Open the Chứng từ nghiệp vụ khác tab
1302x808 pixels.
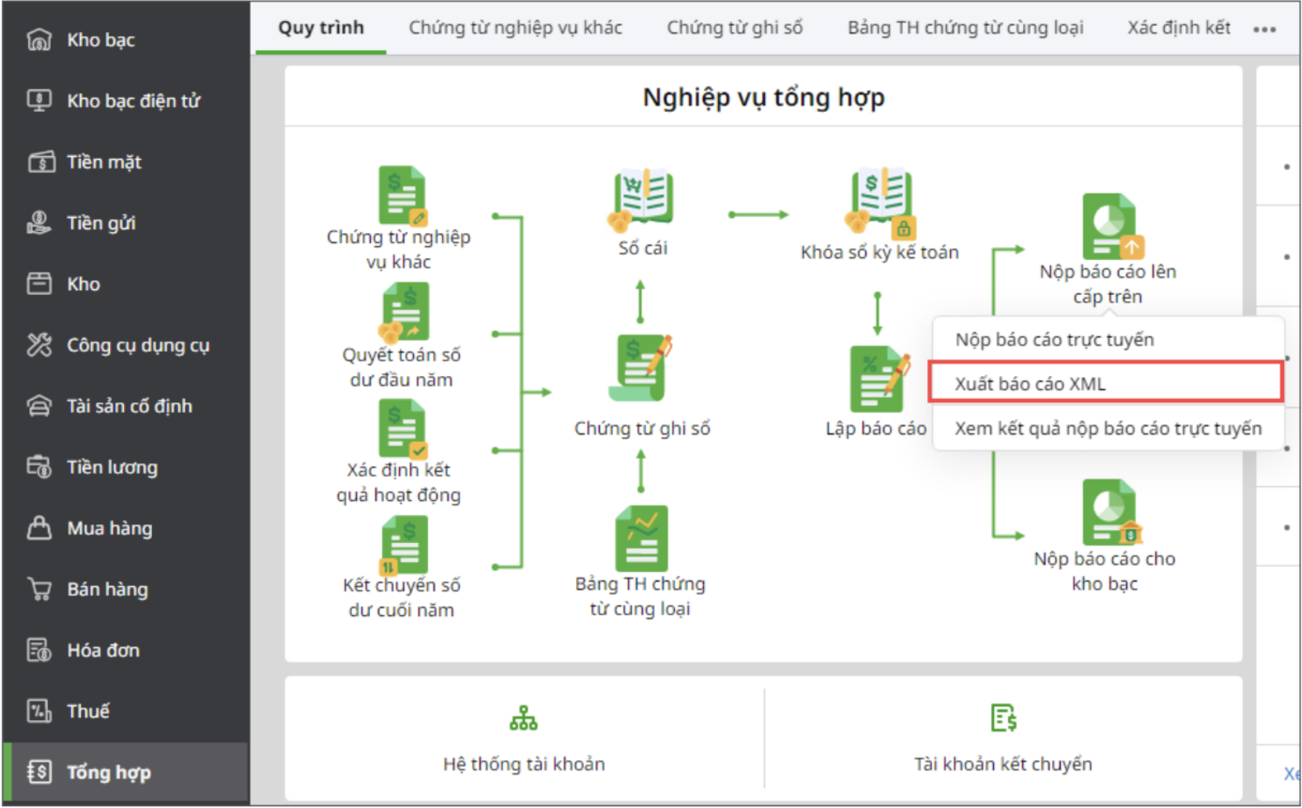coord(515,27)
